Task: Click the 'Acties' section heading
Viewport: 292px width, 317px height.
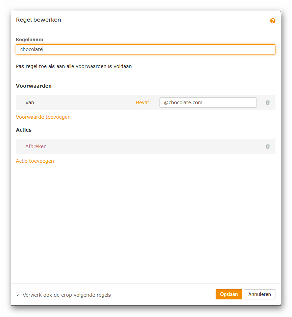Action: pyautogui.click(x=24, y=130)
